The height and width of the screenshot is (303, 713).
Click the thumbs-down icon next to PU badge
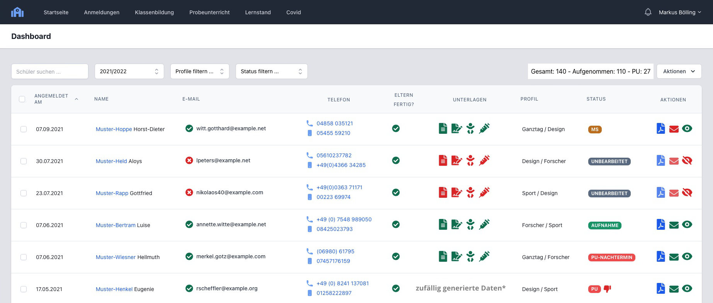(x=607, y=289)
